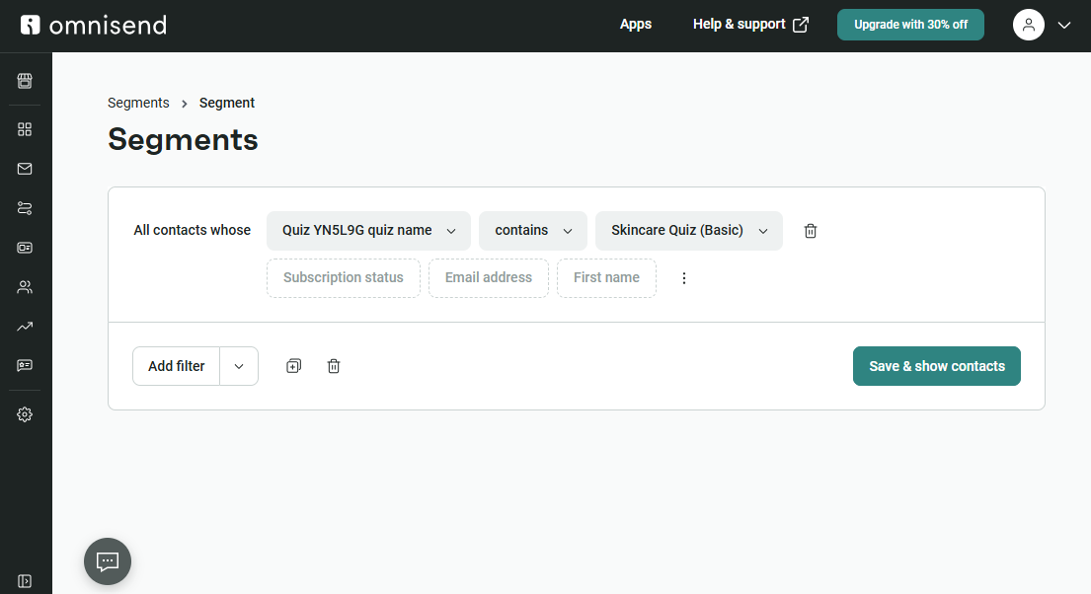Click Add filter button

point(176,366)
